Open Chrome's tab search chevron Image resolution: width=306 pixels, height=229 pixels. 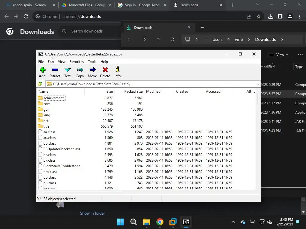pyautogui.click(x=258, y=4)
